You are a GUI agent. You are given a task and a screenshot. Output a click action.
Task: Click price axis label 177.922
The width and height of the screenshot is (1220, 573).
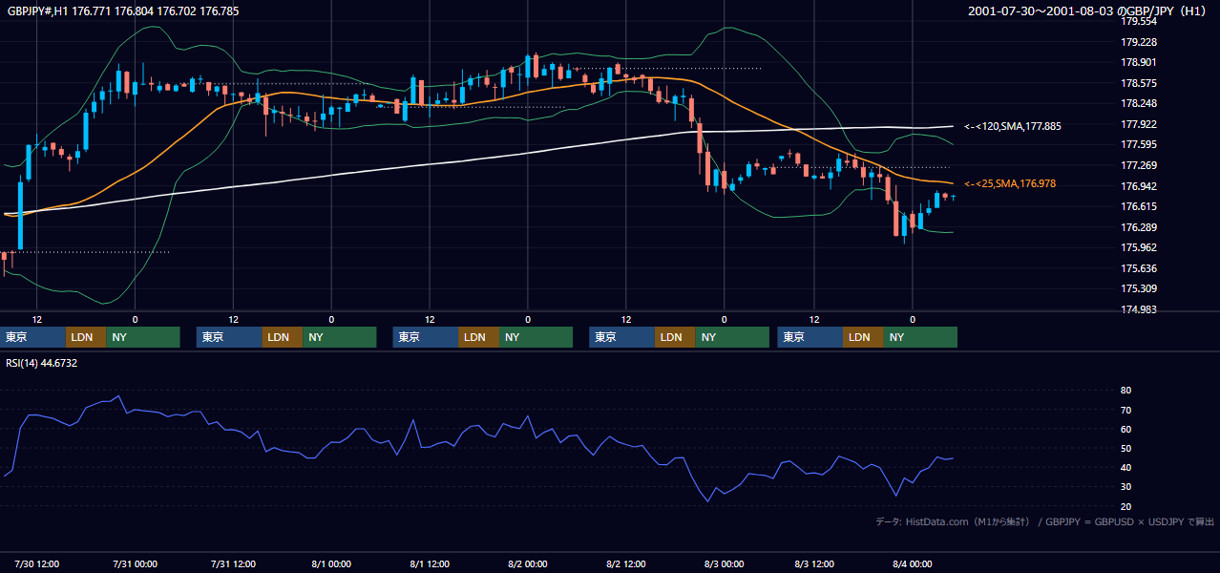pyautogui.click(x=1138, y=124)
